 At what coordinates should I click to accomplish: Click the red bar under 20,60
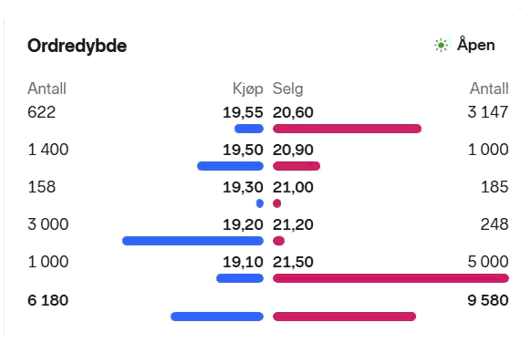(x=347, y=129)
